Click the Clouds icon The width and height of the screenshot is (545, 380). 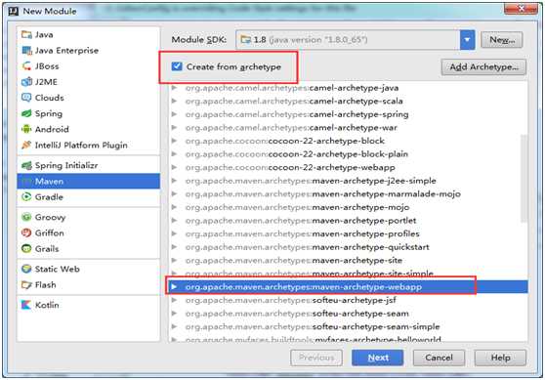point(26,98)
